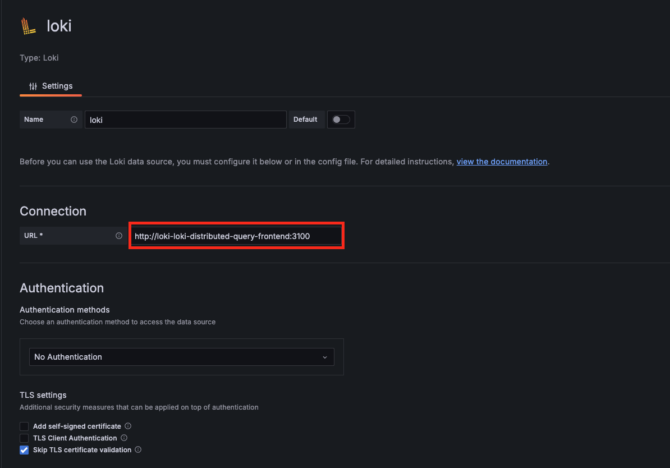This screenshot has height=468, width=670.
Task: Click the info icon beside Skip TLS certificate validation
Action: tap(138, 449)
